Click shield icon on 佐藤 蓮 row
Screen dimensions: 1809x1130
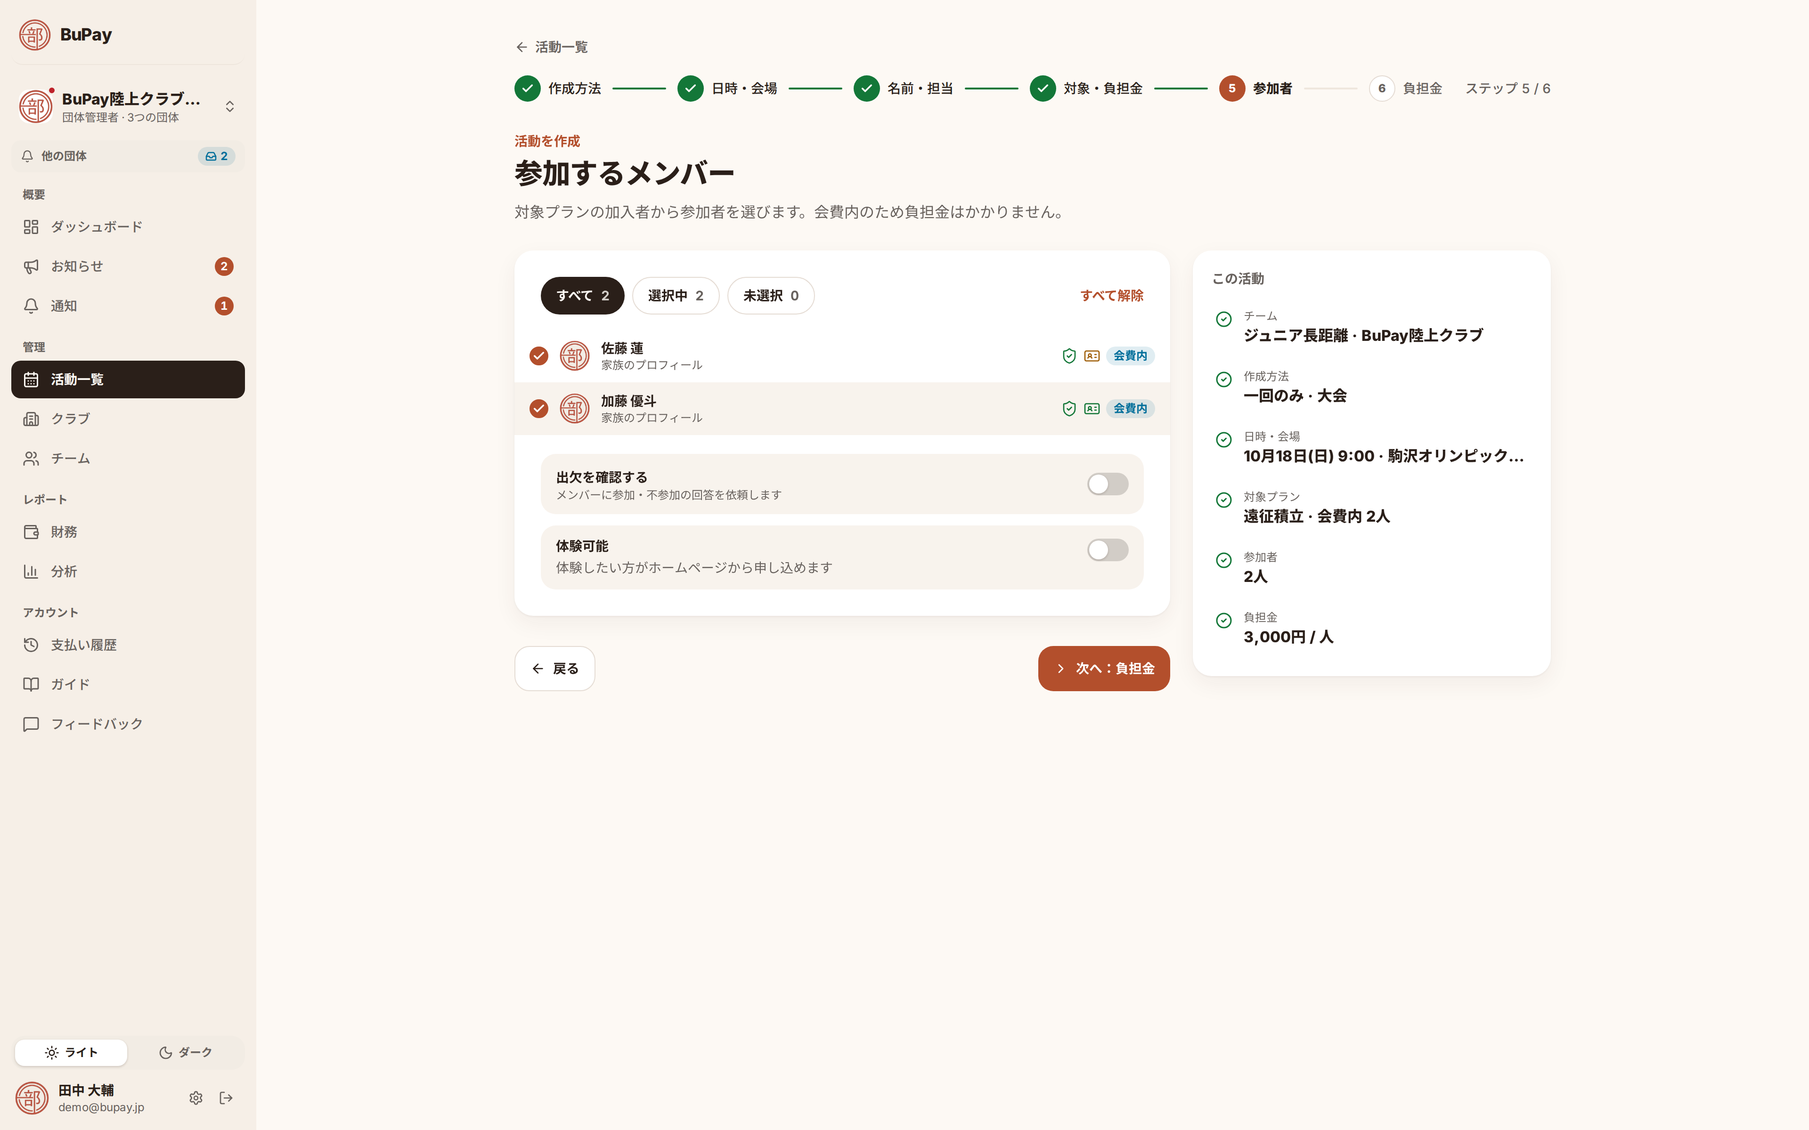click(x=1069, y=356)
